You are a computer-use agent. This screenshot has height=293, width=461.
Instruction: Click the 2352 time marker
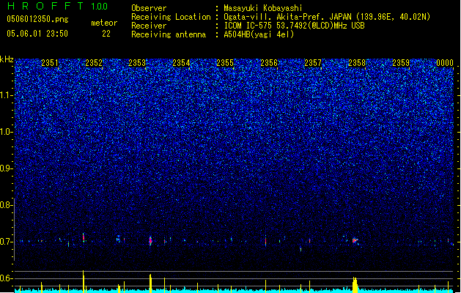pyautogui.click(x=94, y=63)
